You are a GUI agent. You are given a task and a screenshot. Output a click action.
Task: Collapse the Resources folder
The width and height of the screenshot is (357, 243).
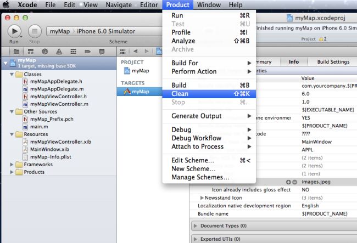point(12,134)
